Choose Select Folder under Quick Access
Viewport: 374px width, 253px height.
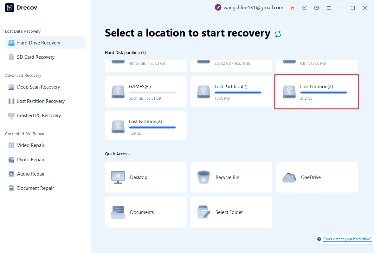[x=231, y=212]
